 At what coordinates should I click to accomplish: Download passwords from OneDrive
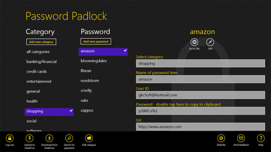coord(49,138)
